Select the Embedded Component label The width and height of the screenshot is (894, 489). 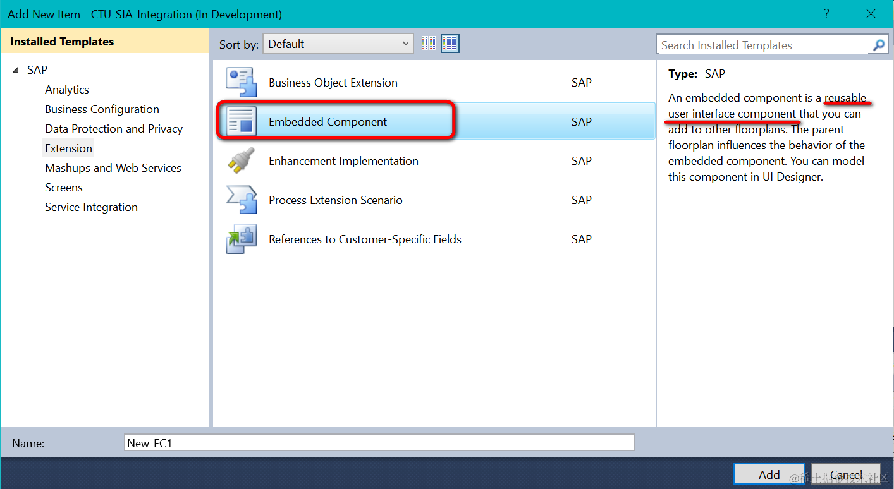point(328,122)
